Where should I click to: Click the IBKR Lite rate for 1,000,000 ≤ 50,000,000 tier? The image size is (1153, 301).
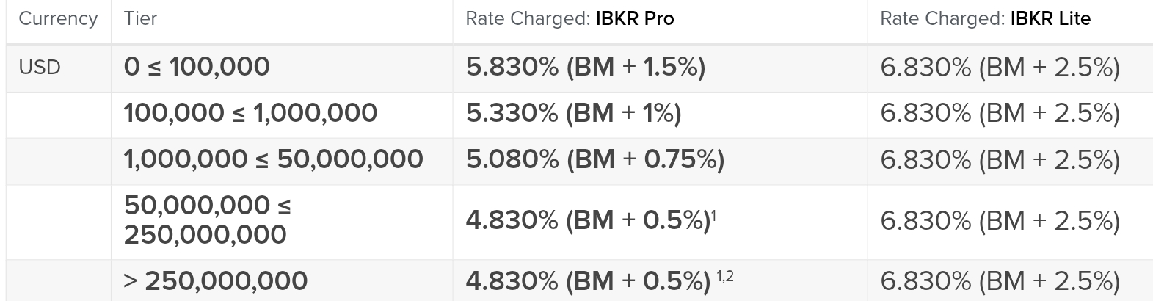[1000, 159]
